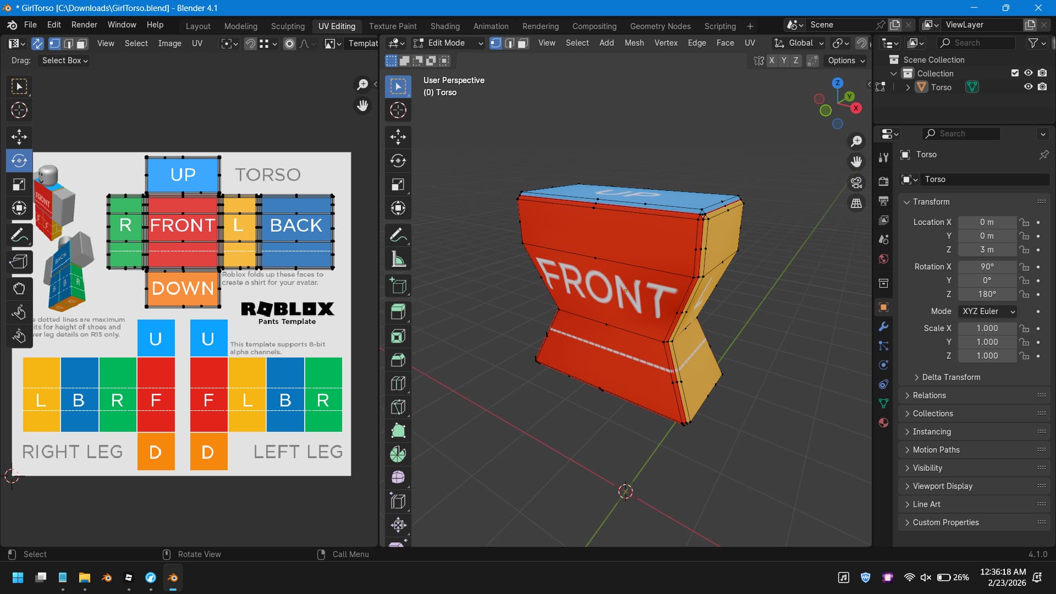Hide the Torso object in viewport
1056x594 pixels.
pos(1028,87)
